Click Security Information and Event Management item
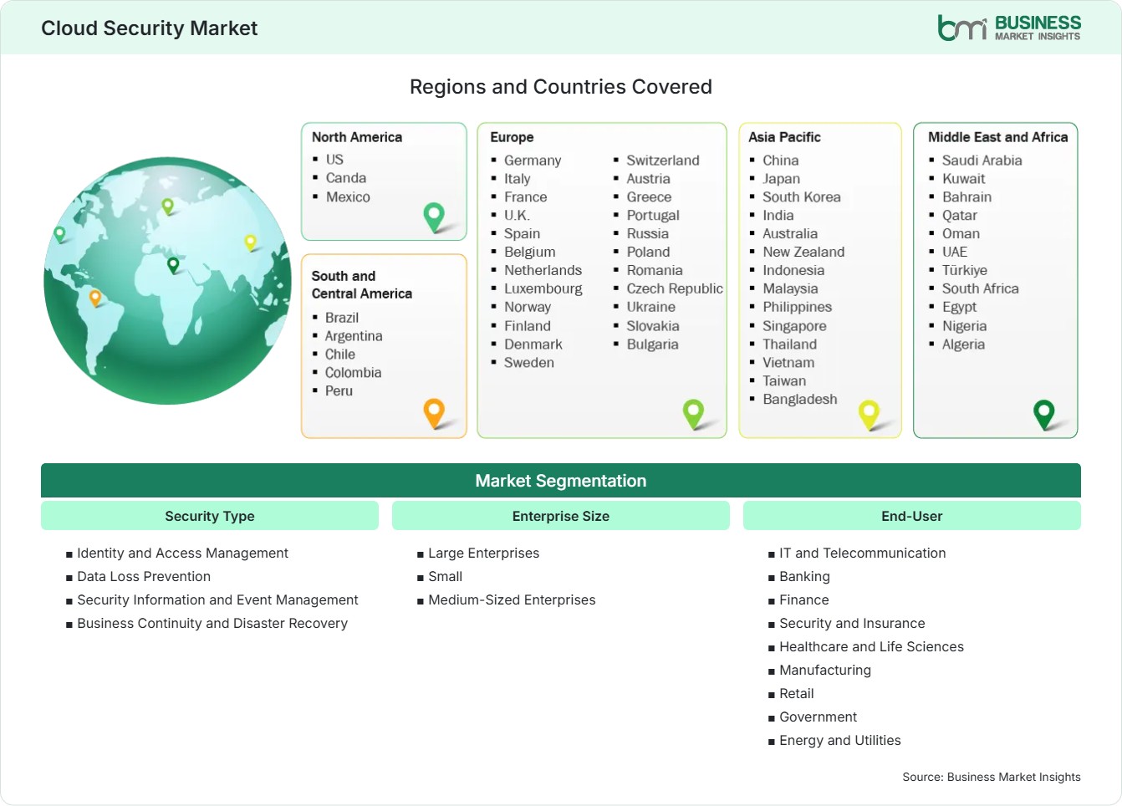The image size is (1122, 806). click(217, 600)
